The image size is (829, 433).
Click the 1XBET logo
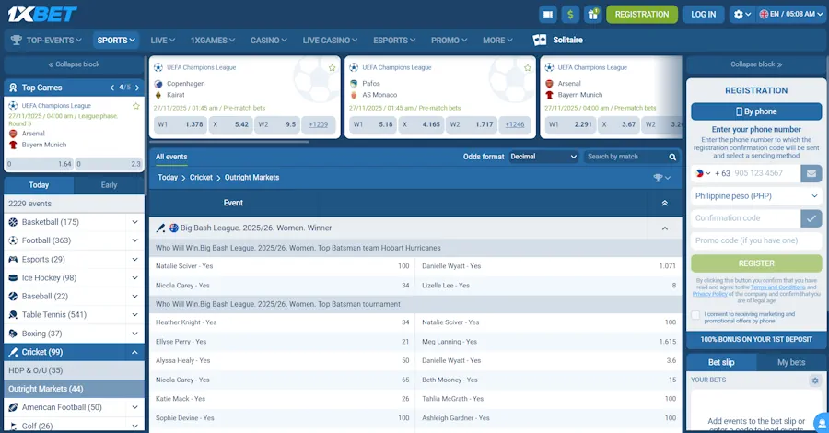point(42,14)
